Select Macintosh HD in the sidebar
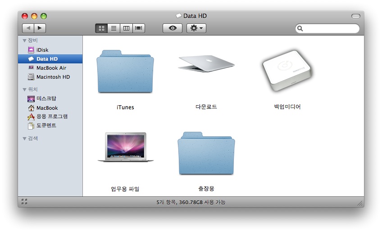Viewport: 382px width, 232px height. [50, 77]
